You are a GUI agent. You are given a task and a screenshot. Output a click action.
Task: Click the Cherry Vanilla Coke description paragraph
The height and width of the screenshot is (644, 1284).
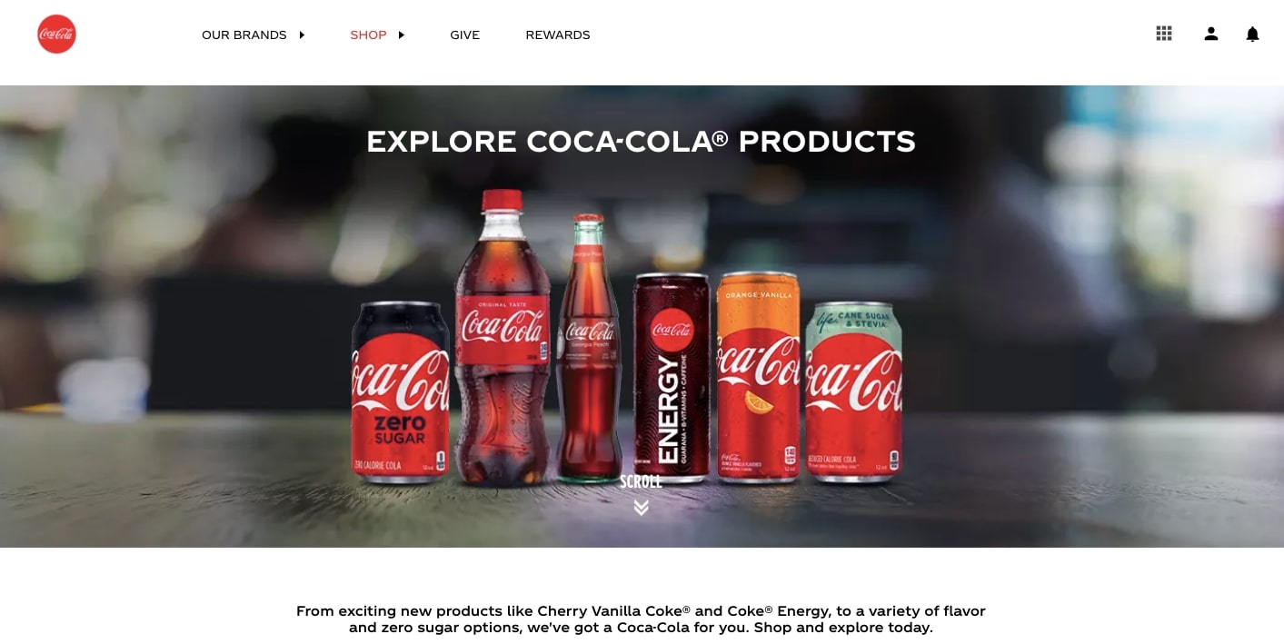(641, 619)
